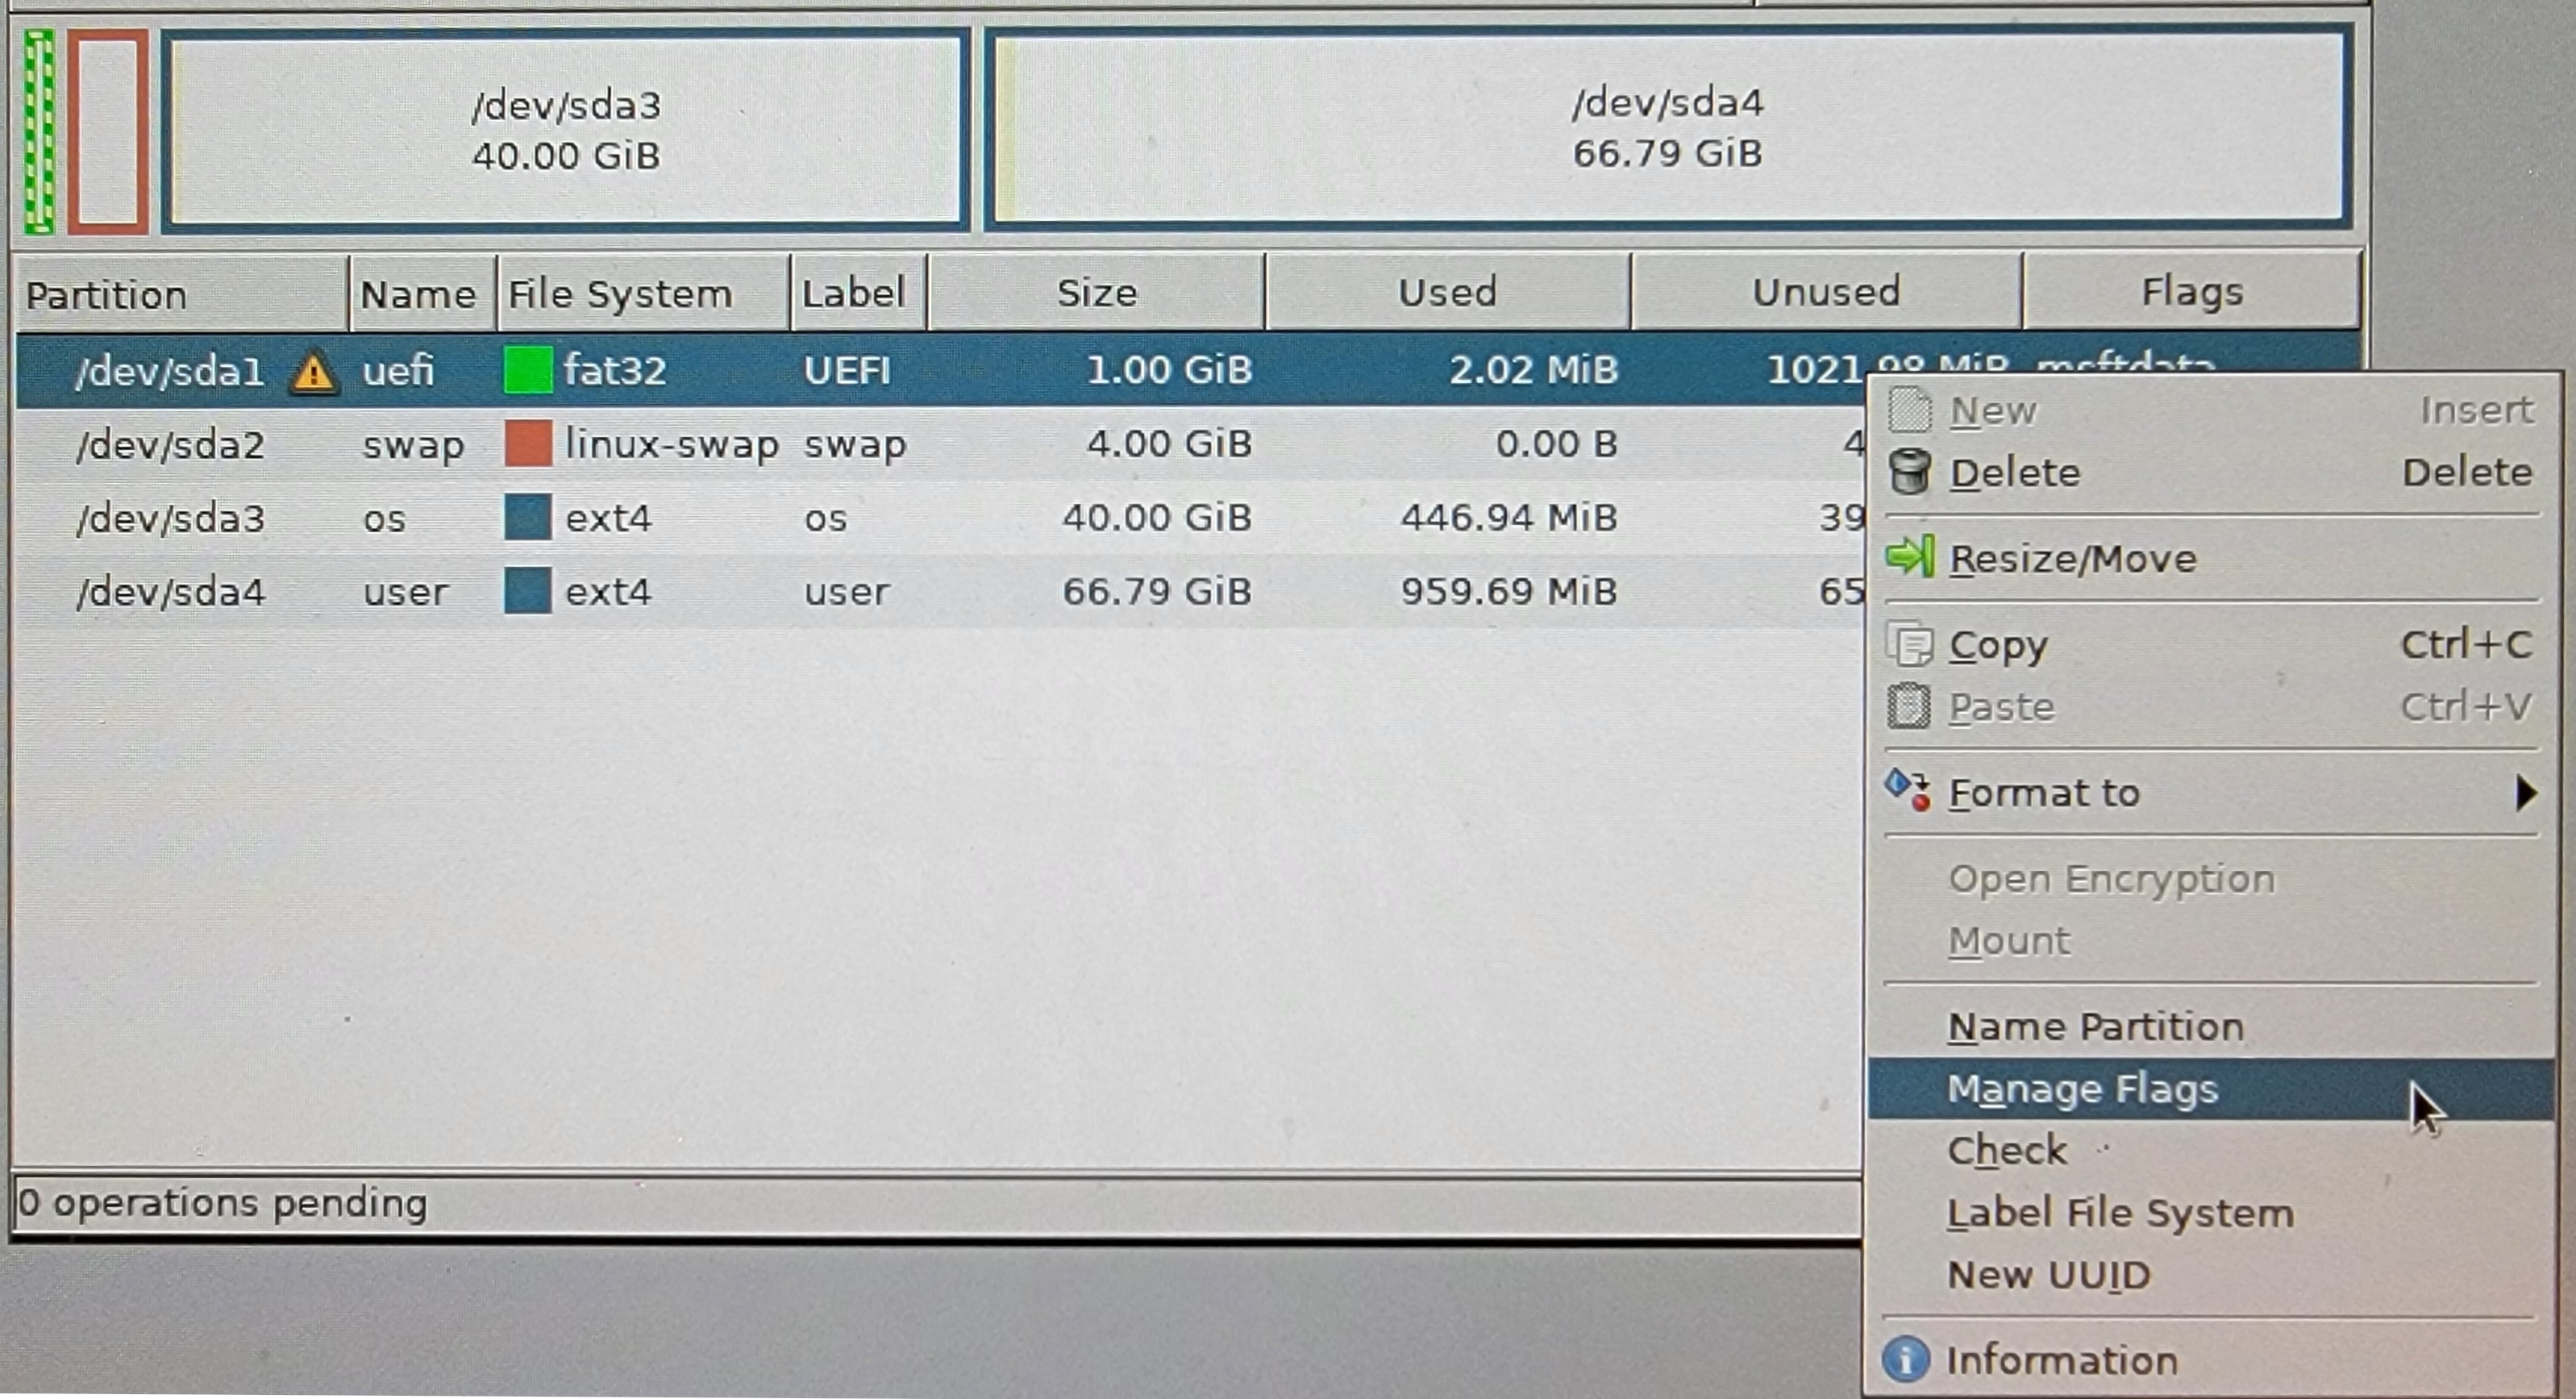Click orange linux-swap color swatch
The height and width of the screenshot is (1399, 2576).
coord(528,444)
